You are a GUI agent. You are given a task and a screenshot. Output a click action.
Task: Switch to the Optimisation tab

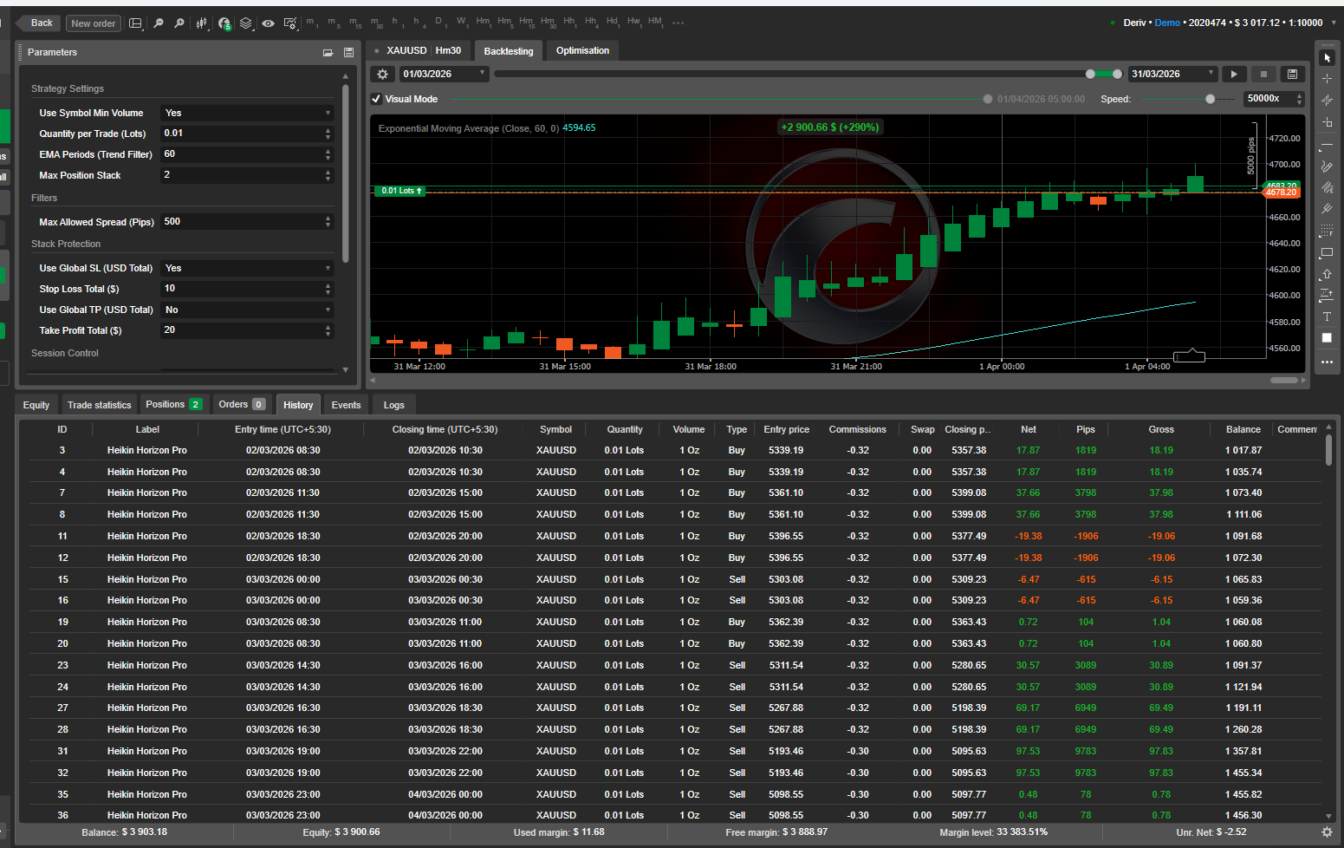582,51
